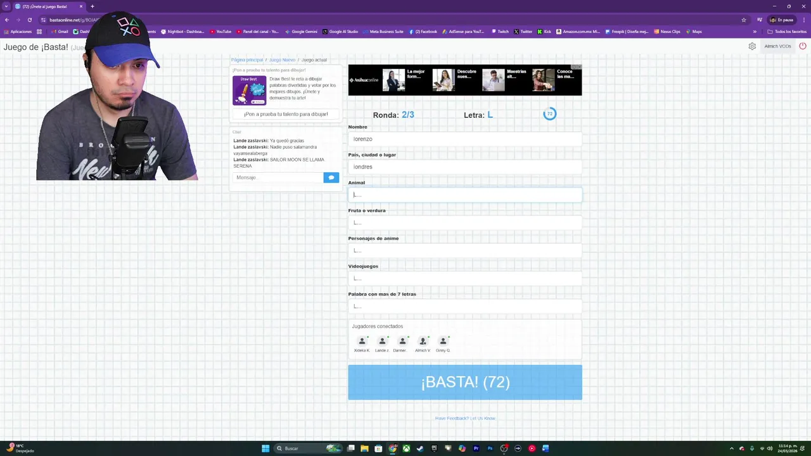Open Epic Games launcher from taskbar
Screen dimensions: 811x456
tap(434, 448)
